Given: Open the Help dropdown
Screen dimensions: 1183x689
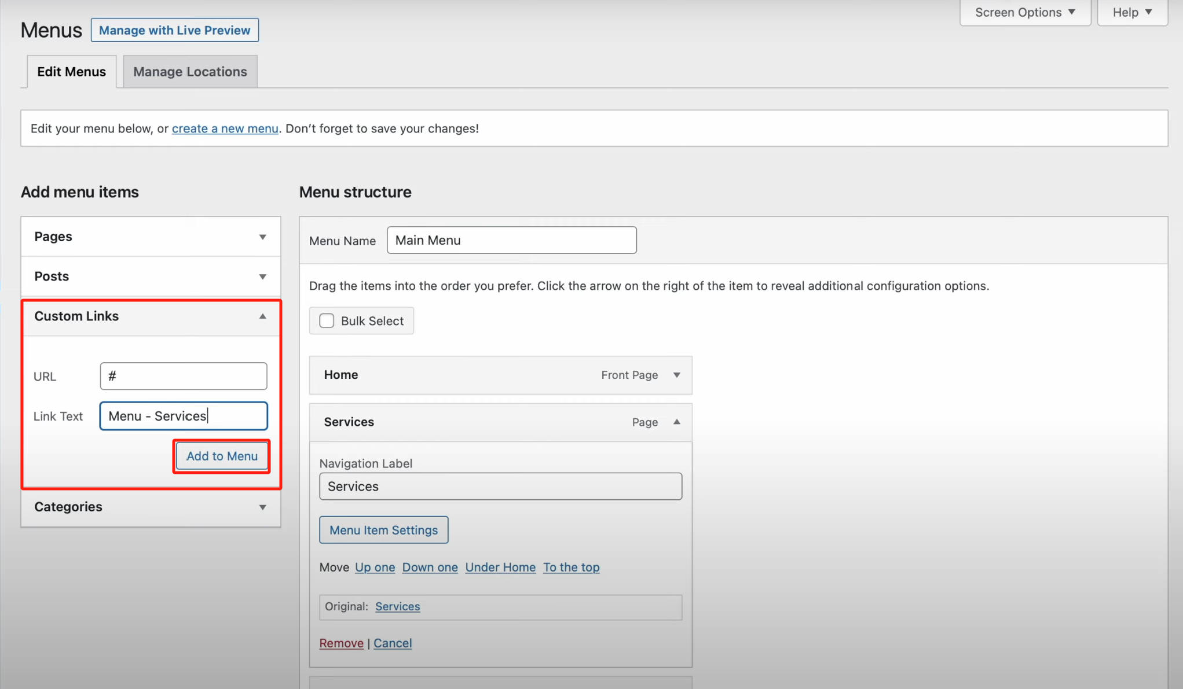Looking at the screenshot, I should point(1131,12).
